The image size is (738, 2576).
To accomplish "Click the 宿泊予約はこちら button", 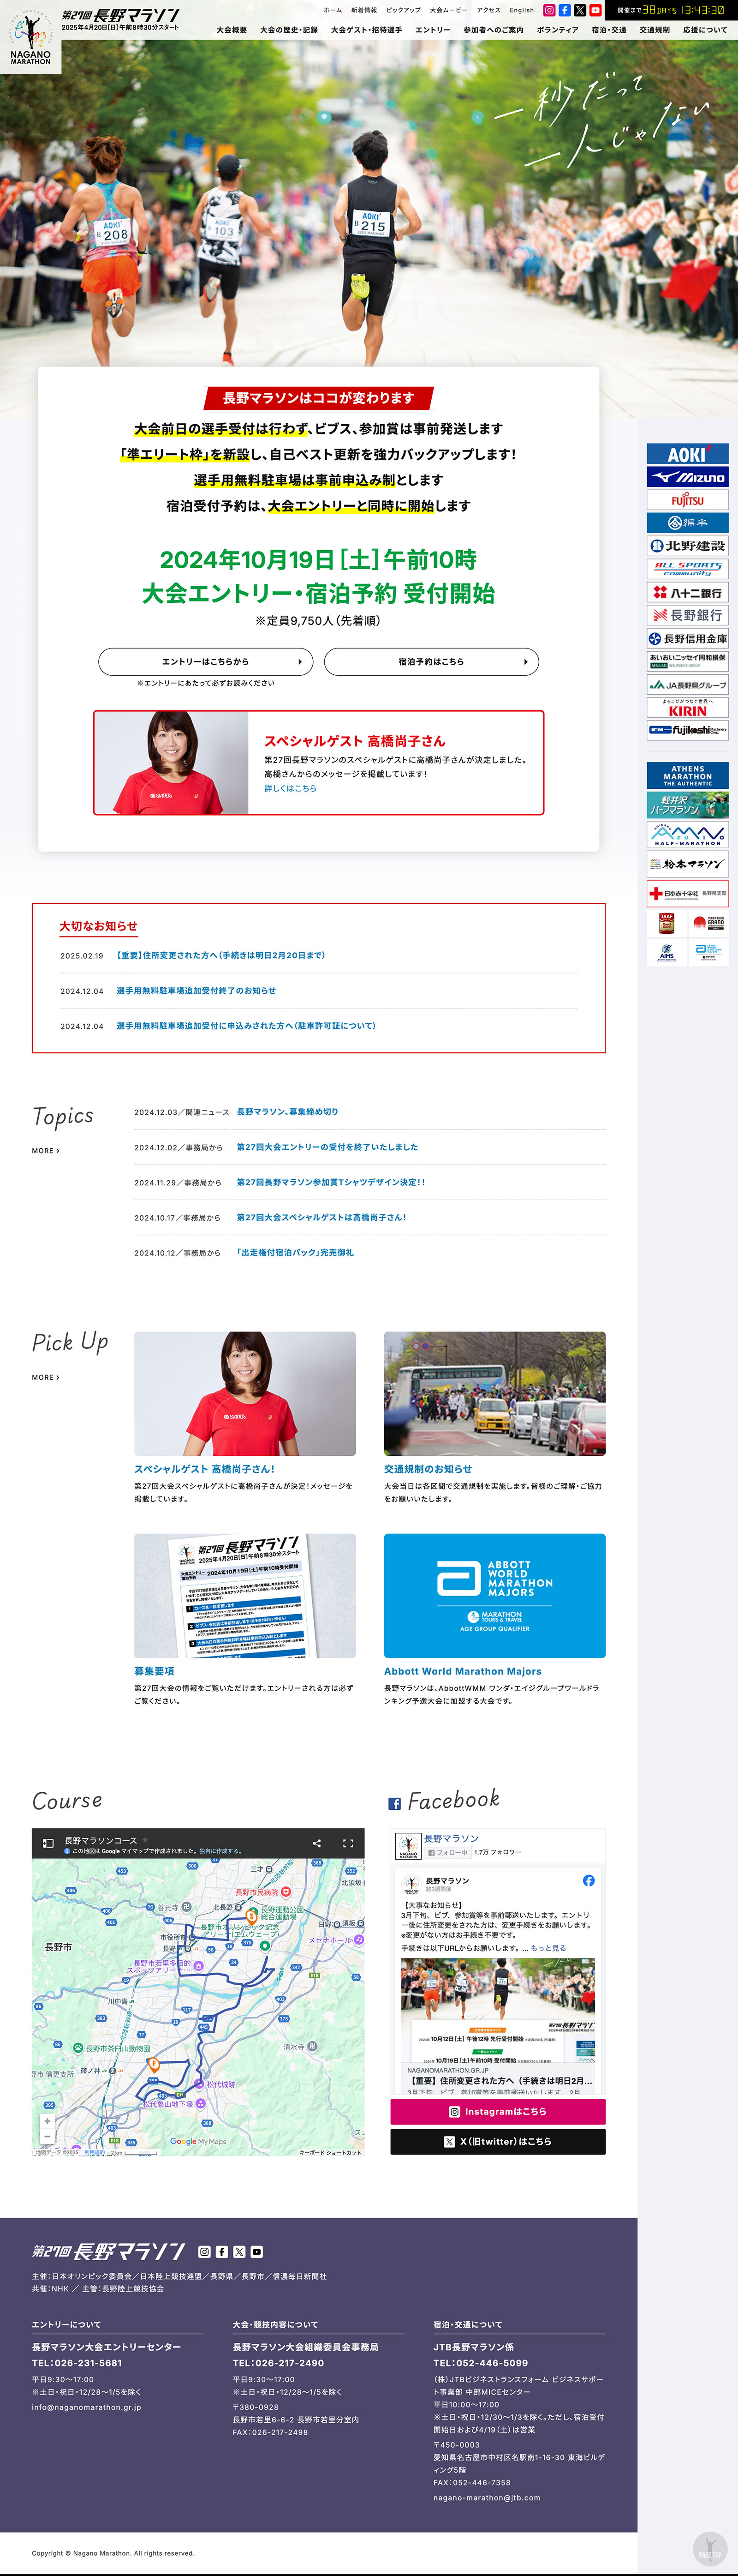I will point(431,662).
